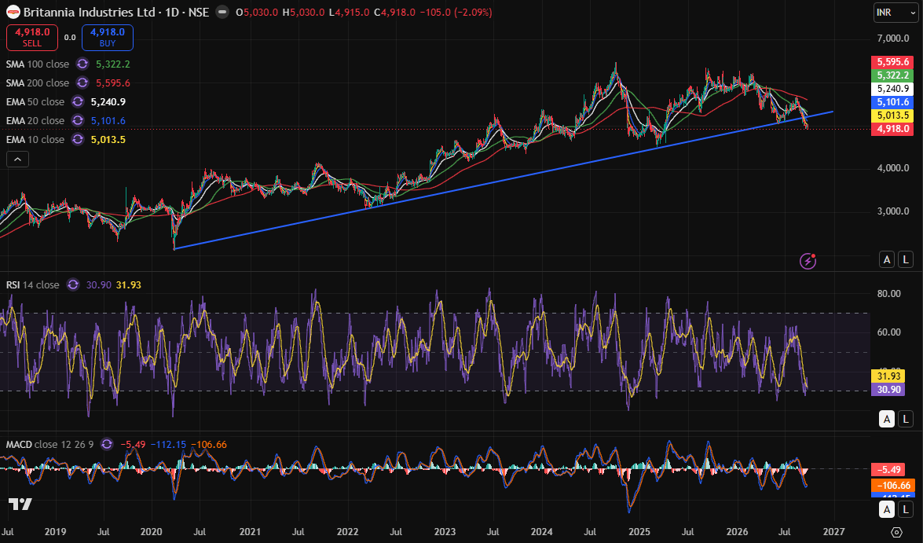Click the red 5,595.6 price axis label
The image size is (923, 543).
893,62
